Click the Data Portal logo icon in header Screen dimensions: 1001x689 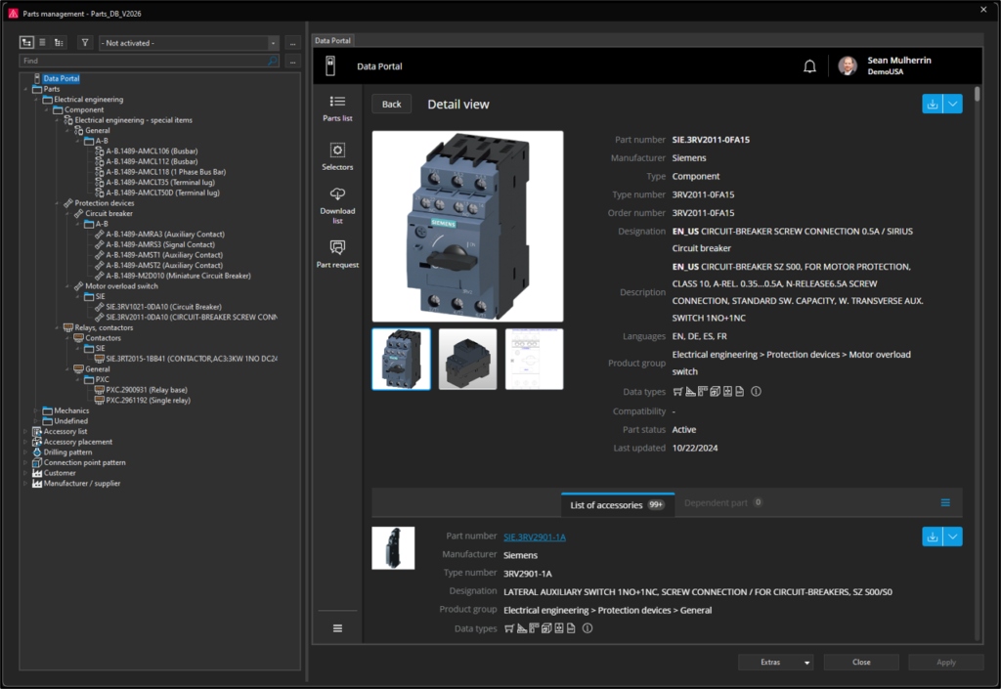pos(330,65)
